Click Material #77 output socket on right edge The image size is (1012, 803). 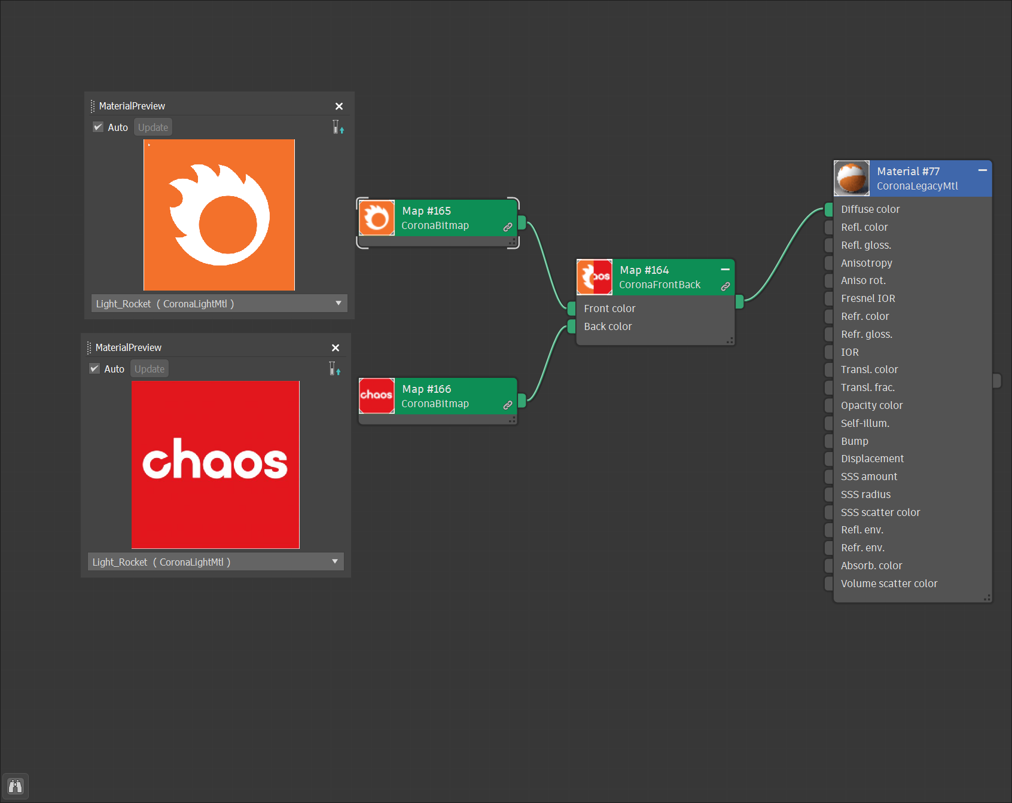pyautogui.click(x=996, y=381)
